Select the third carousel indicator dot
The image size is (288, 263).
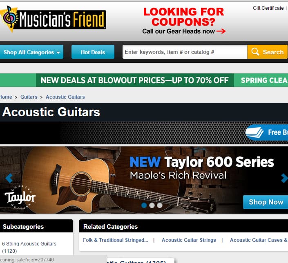pos(160,205)
